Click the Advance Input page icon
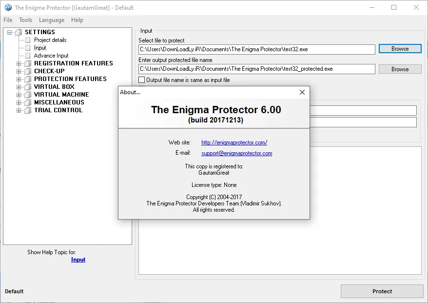428x303 pixels. pyautogui.click(x=28, y=56)
